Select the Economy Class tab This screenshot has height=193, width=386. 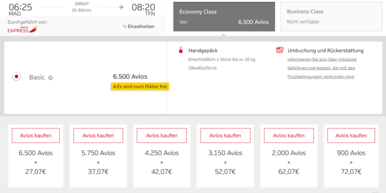(x=224, y=17)
